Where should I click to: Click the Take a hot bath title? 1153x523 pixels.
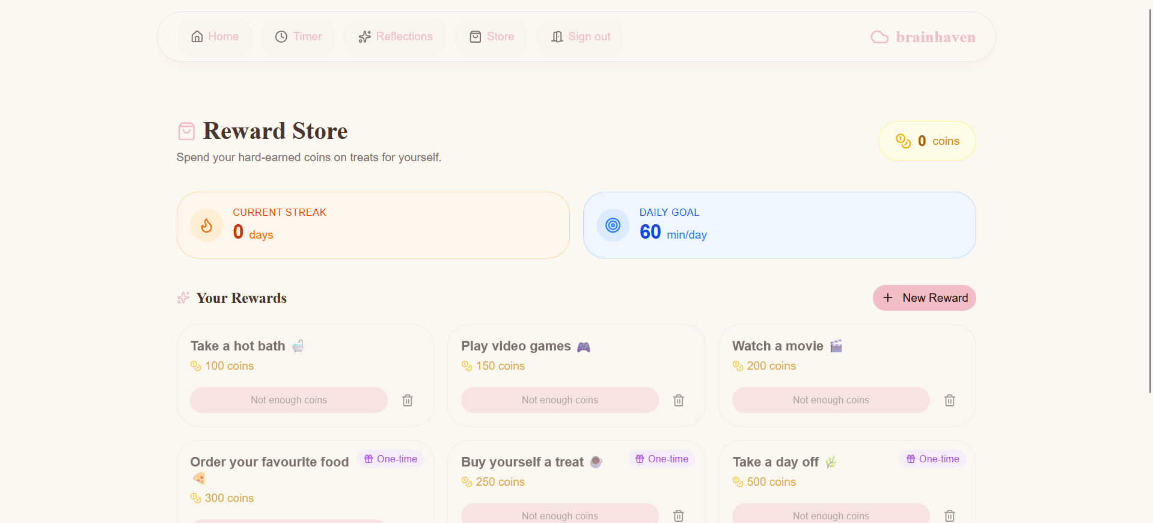[x=237, y=346]
